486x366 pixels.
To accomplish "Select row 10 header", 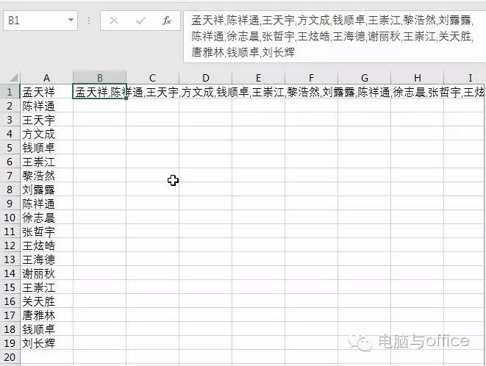I will [10, 218].
